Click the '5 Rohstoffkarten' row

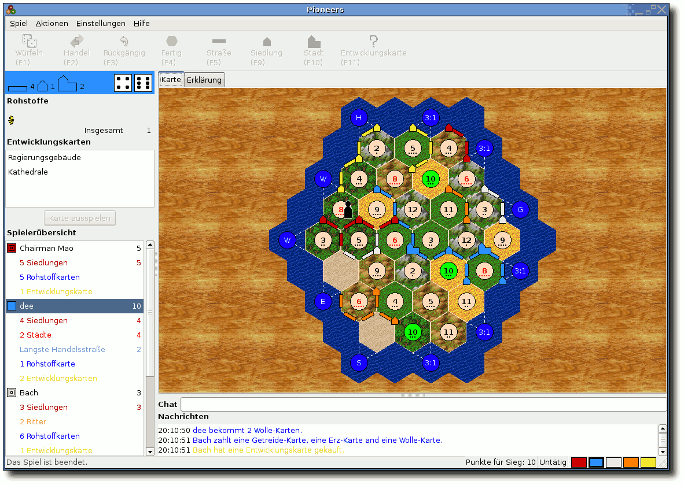75,277
